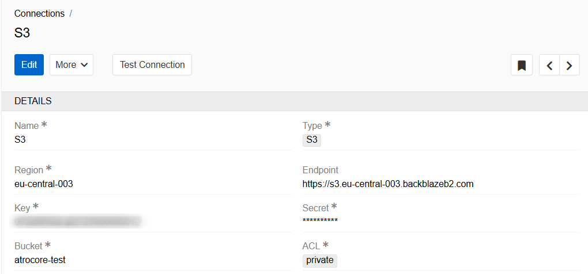
Task: Click the Bucket value atrocore-test
Action: pyautogui.click(x=40, y=260)
